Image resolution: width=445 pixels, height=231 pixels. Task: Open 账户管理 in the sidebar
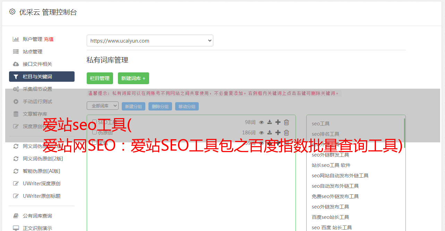pyautogui.click(x=33, y=39)
